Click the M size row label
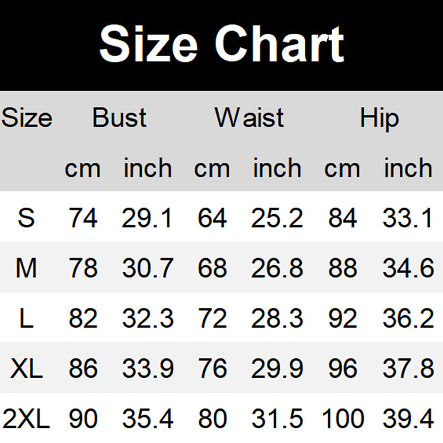Screen dimensions: 443x443 [x=26, y=268]
